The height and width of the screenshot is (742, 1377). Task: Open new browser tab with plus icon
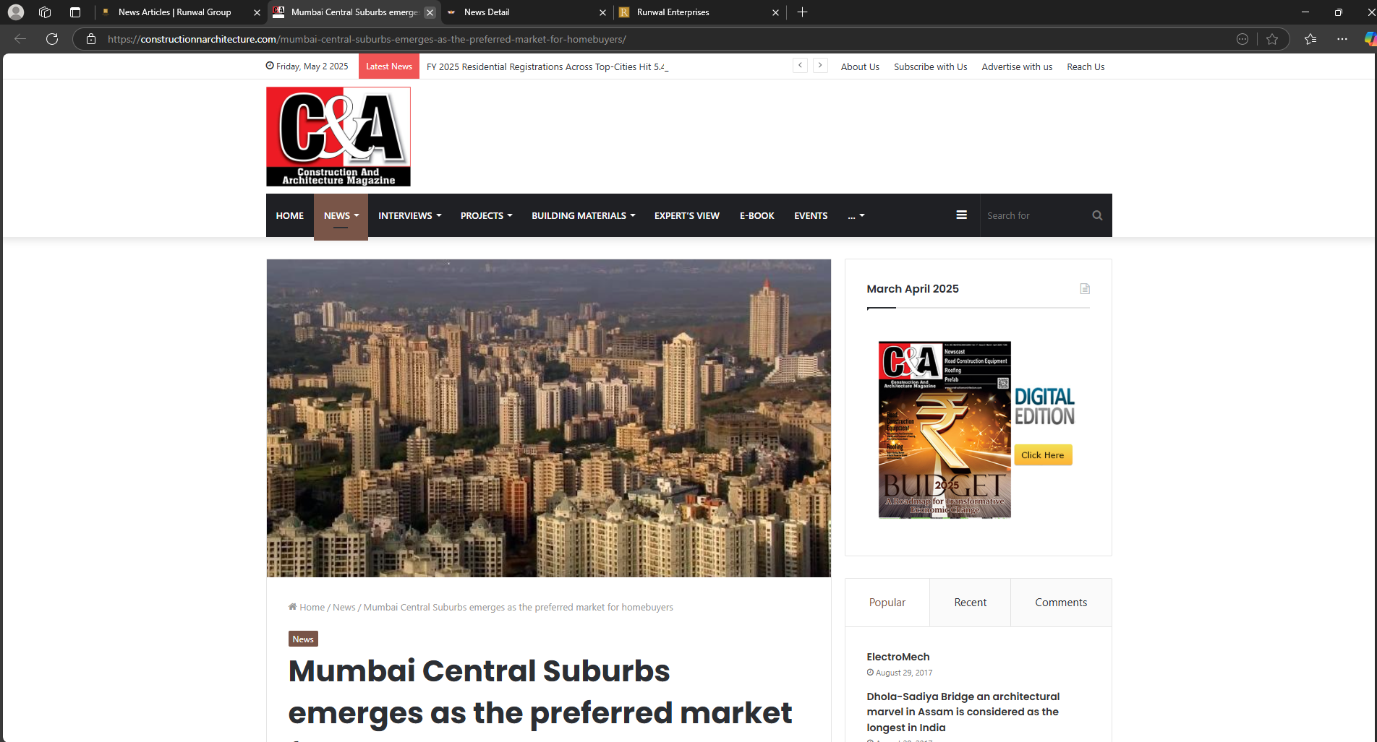click(802, 12)
